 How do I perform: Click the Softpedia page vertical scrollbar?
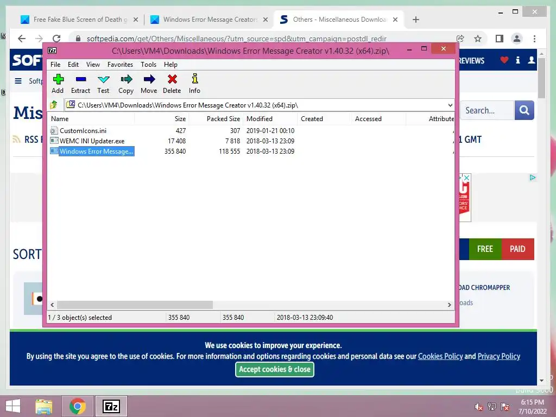click(x=541, y=78)
